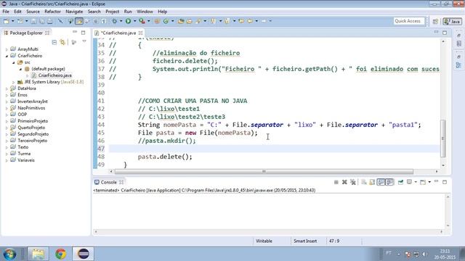Select the (default package) node
Viewport: 465px width, 261px height.
click(x=48, y=69)
